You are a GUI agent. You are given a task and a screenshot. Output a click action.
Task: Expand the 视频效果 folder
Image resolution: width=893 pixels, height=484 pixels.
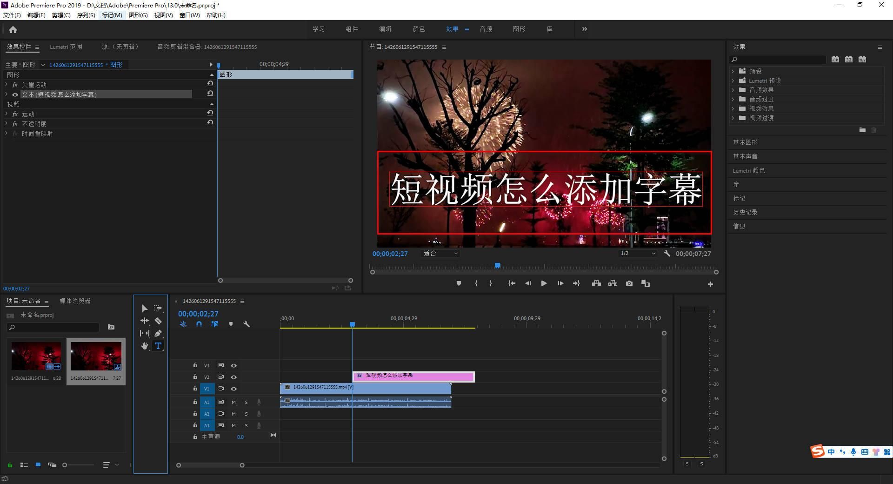click(733, 108)
